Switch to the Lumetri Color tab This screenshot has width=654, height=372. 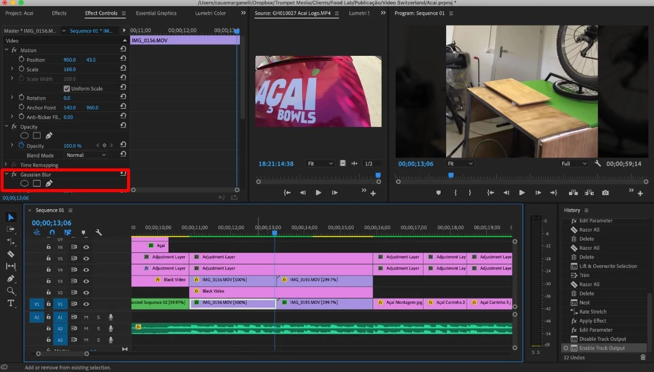tap(210, 13)
